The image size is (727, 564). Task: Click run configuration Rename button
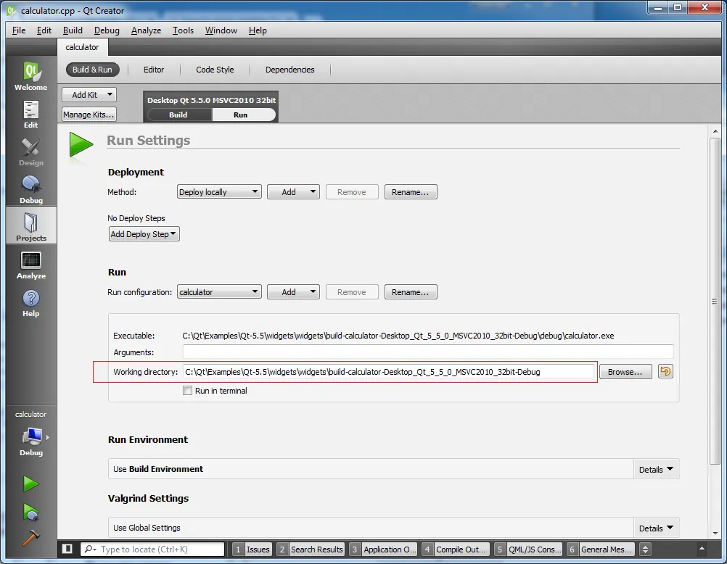(x=411, y=292)
